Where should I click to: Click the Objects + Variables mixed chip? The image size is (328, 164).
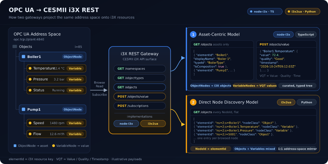[x=255, y=149]
